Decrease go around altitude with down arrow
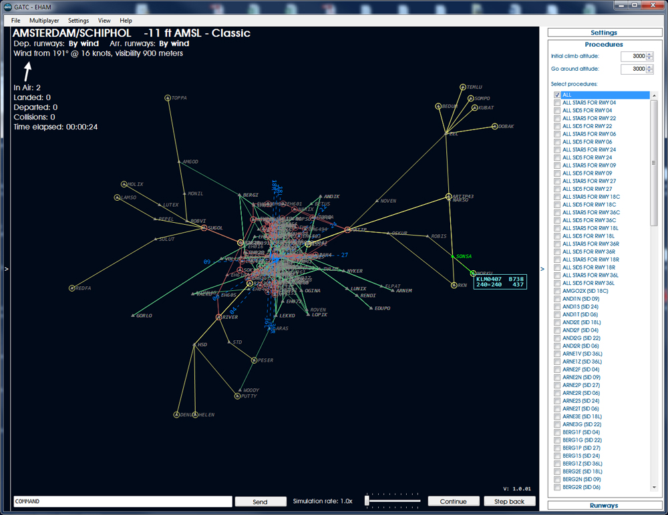The width and height of the screenshot is (668, 515). click(x=649, y=71)
